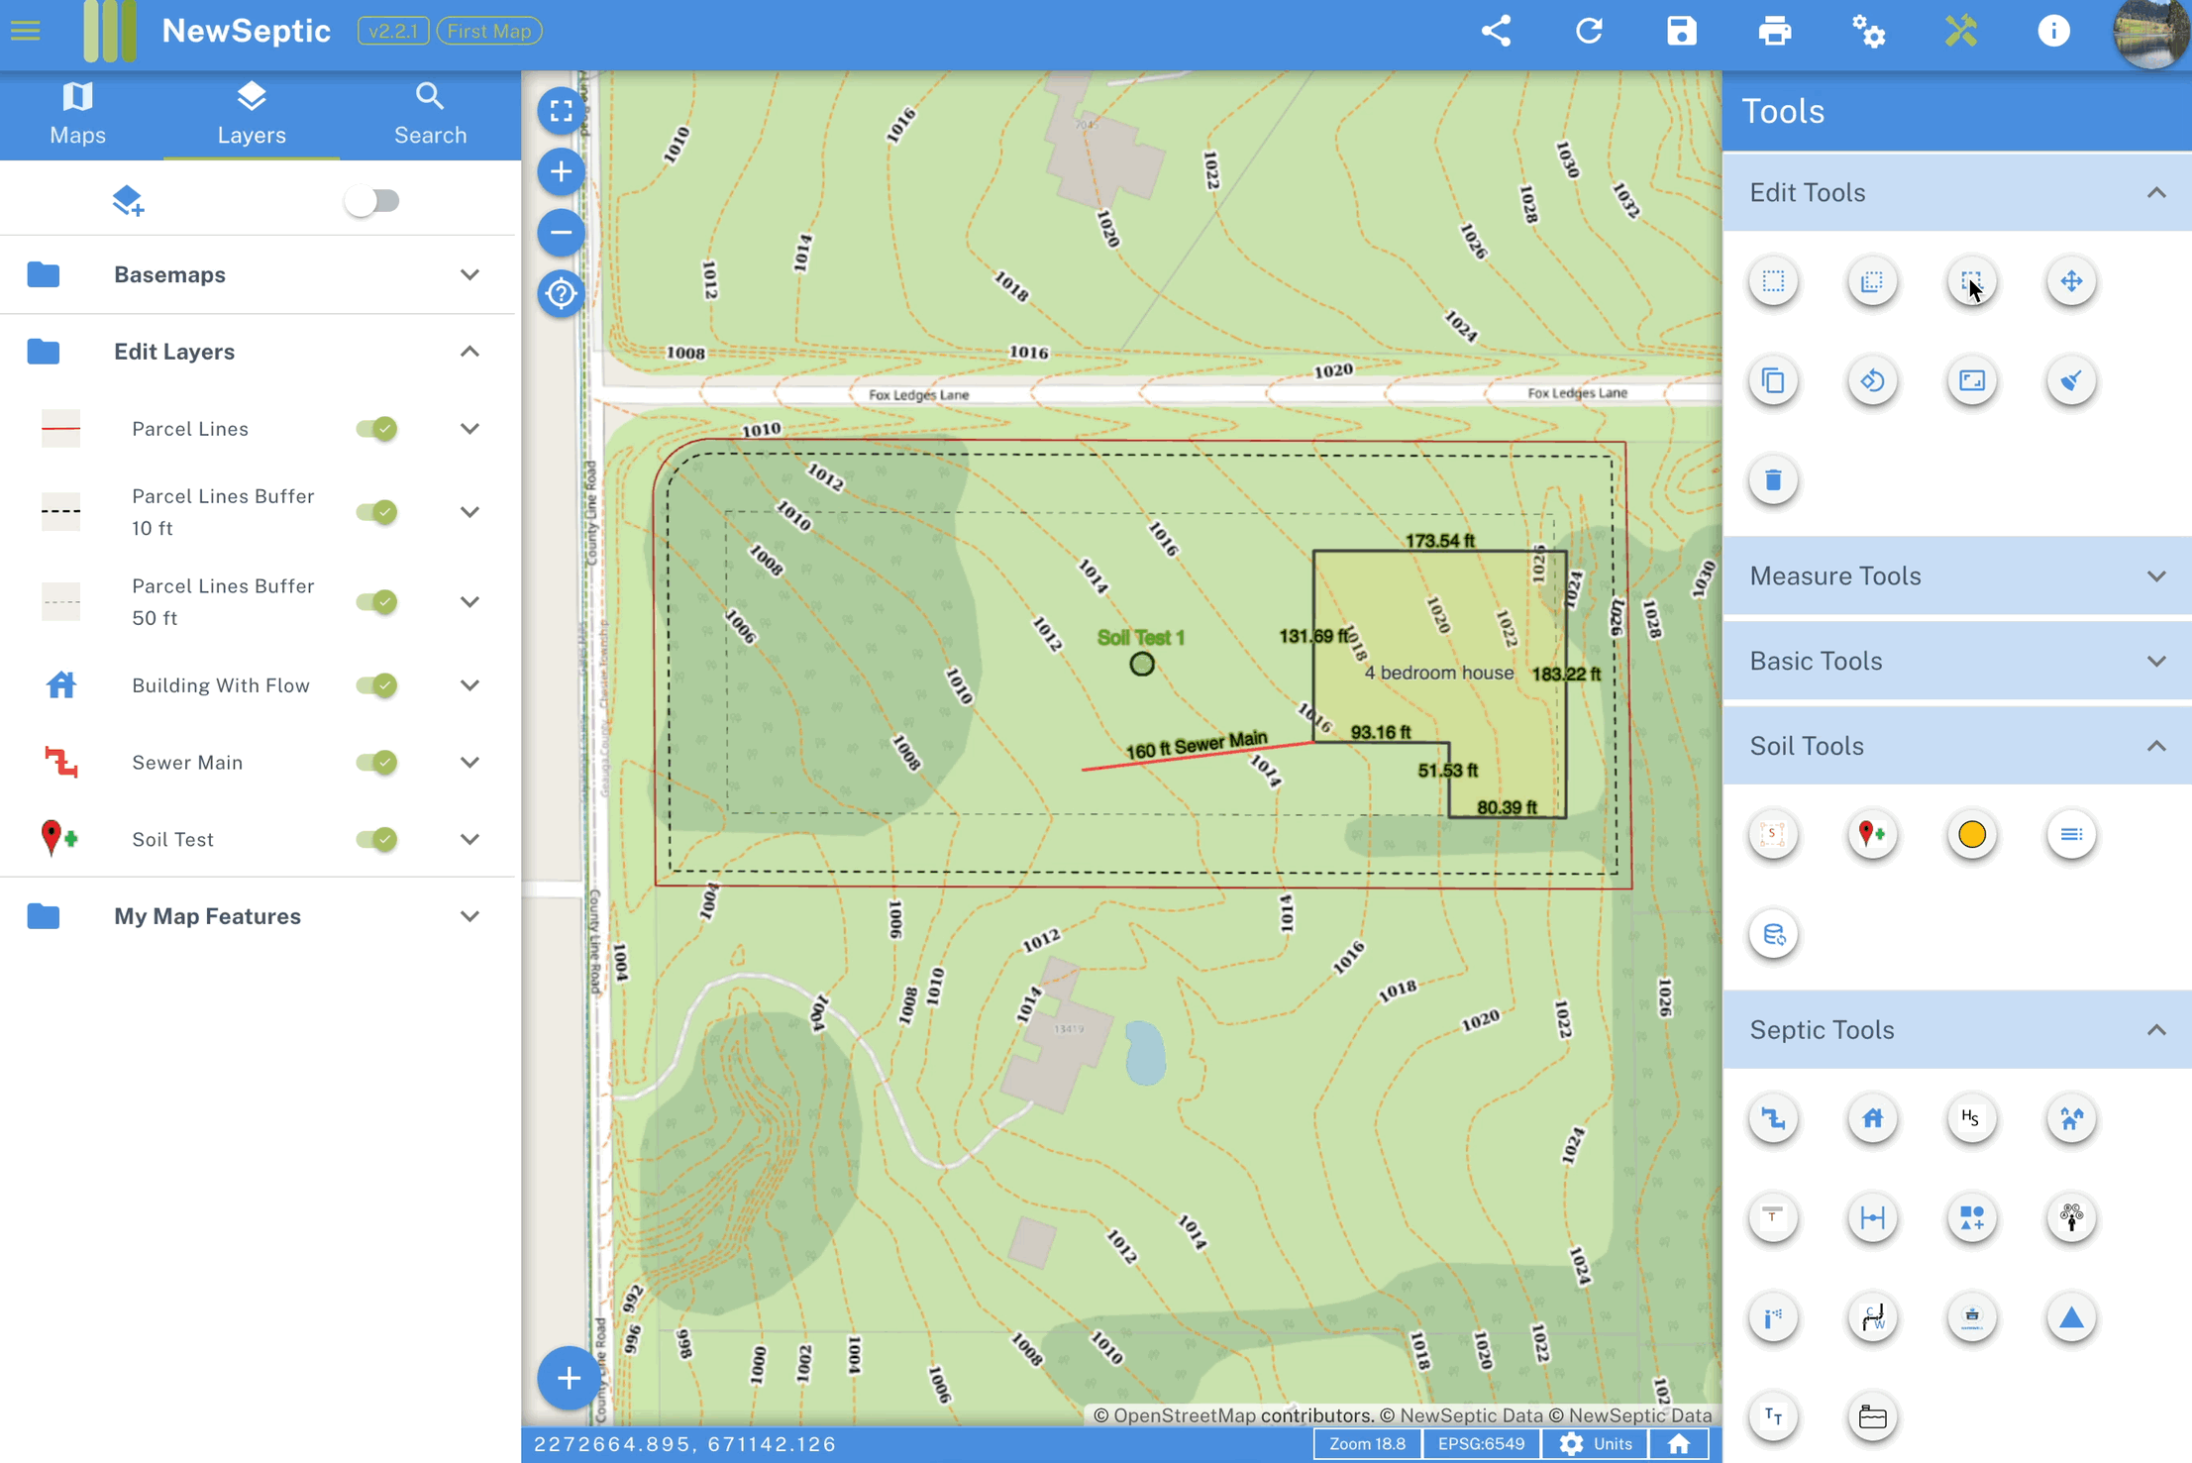Select the add soil test pin tool
This screenshot has width=2192, height=1463.
pyautogui.click(x=1872, y=835)
